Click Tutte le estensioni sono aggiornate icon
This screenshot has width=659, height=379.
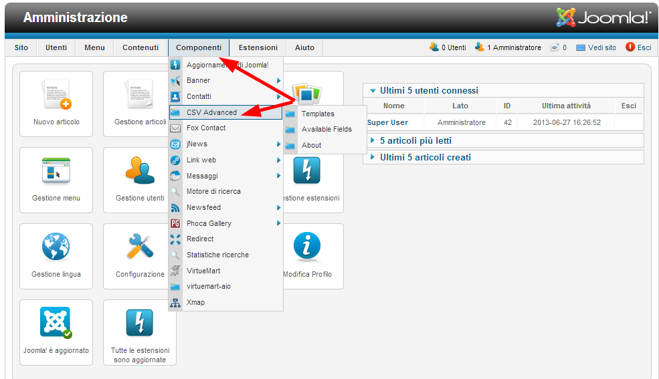pos(140,322)
